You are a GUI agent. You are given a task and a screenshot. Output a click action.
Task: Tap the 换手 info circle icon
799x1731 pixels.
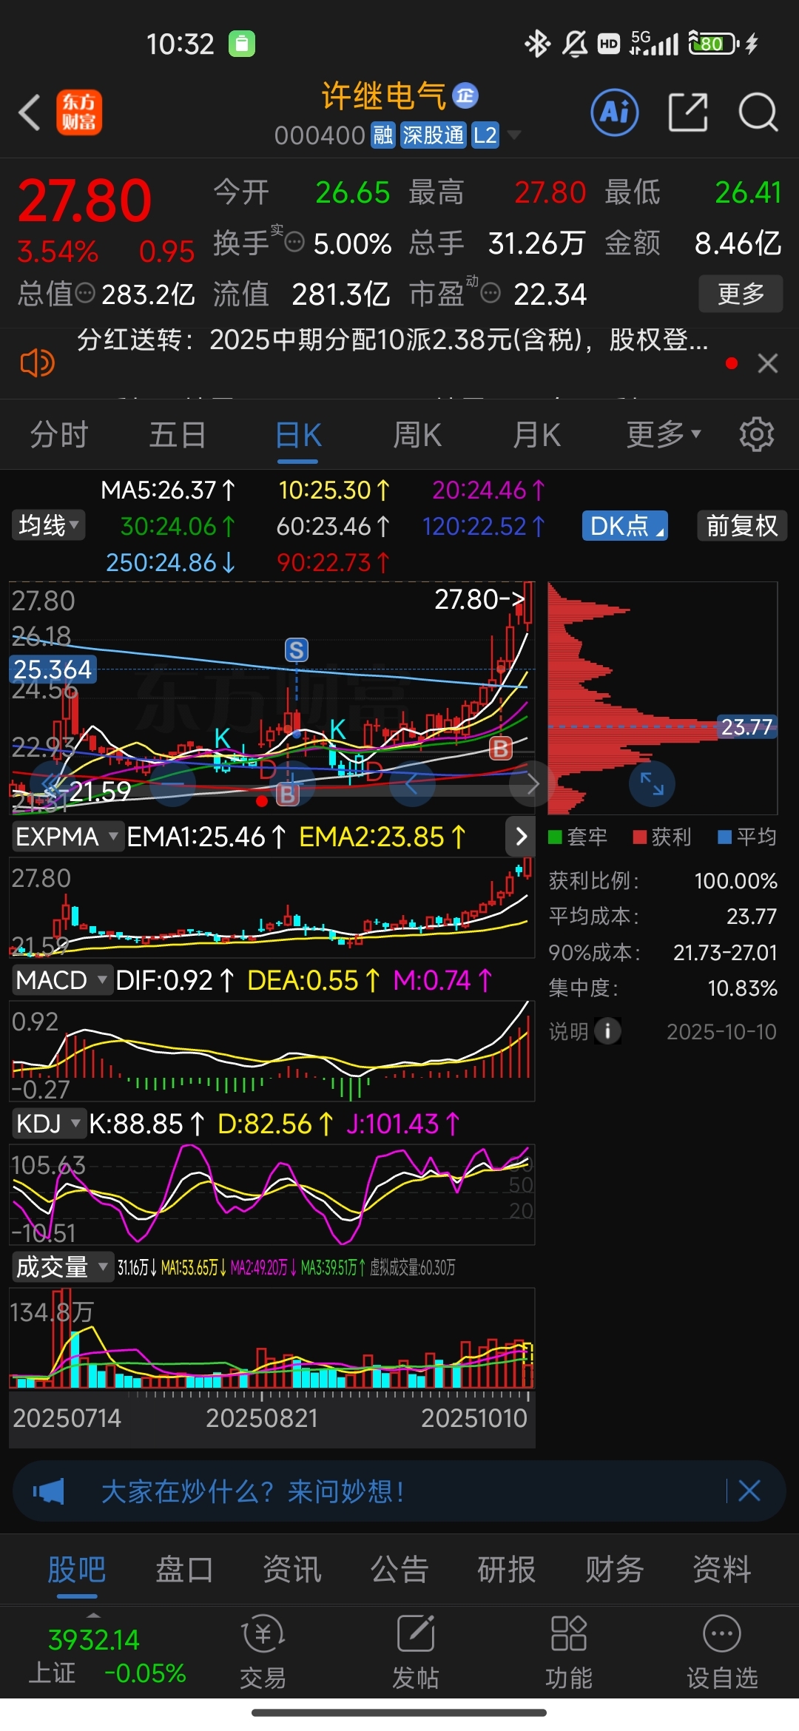[294, 242]
